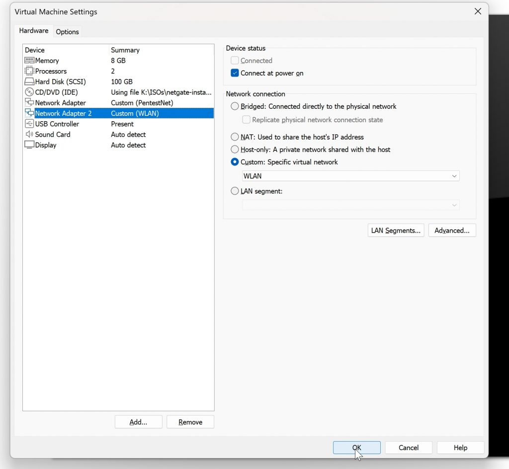The image size is (509, 469).
Task: Select the Memory device icon
Action: 29,60
